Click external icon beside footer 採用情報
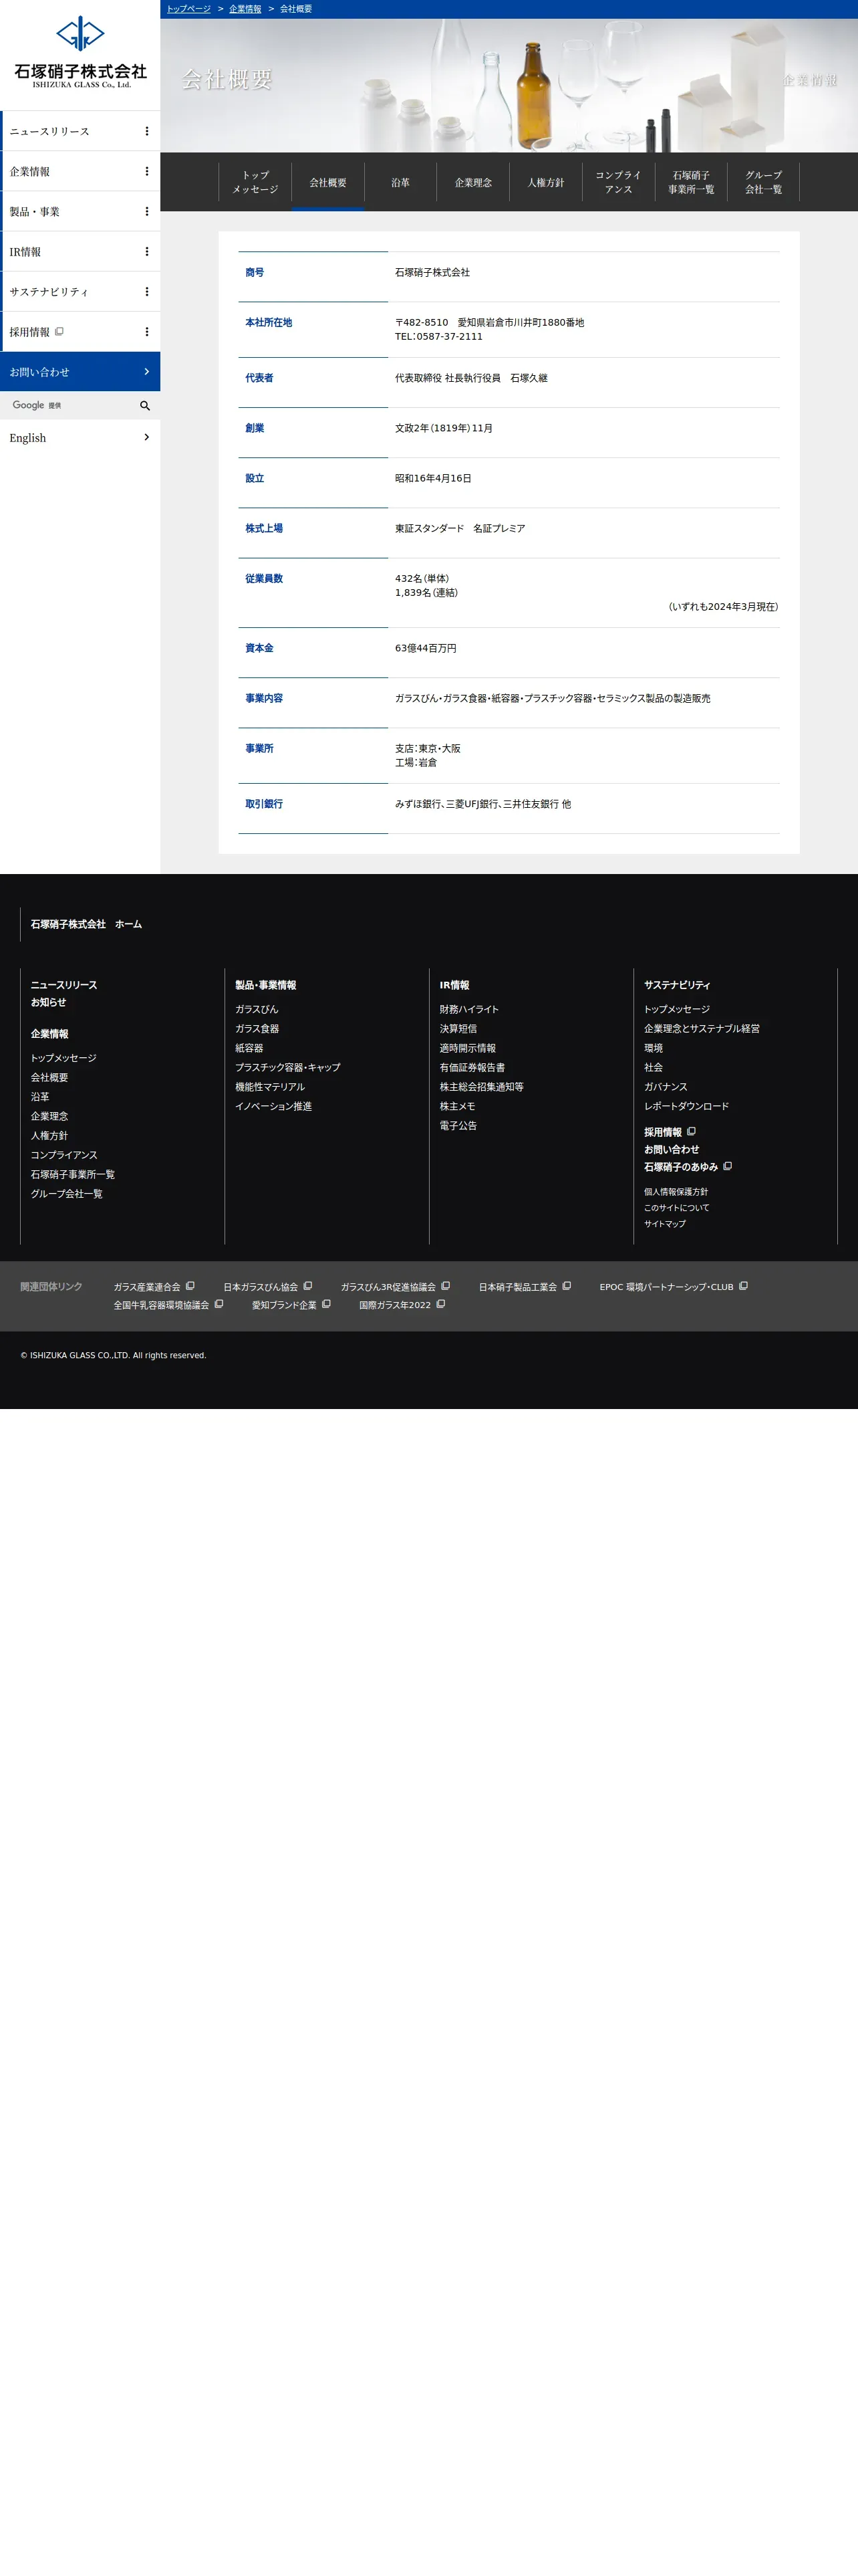The width and height of the screenshot is (858, 2576). (691, 1132)
